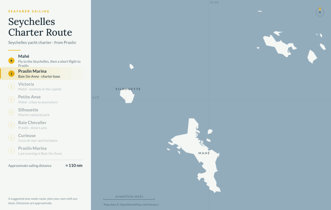Select the highlighted step 1 Praslin Marina badge
The height and width of the screenshot is (210, 331).
click(x=11, y=73)
